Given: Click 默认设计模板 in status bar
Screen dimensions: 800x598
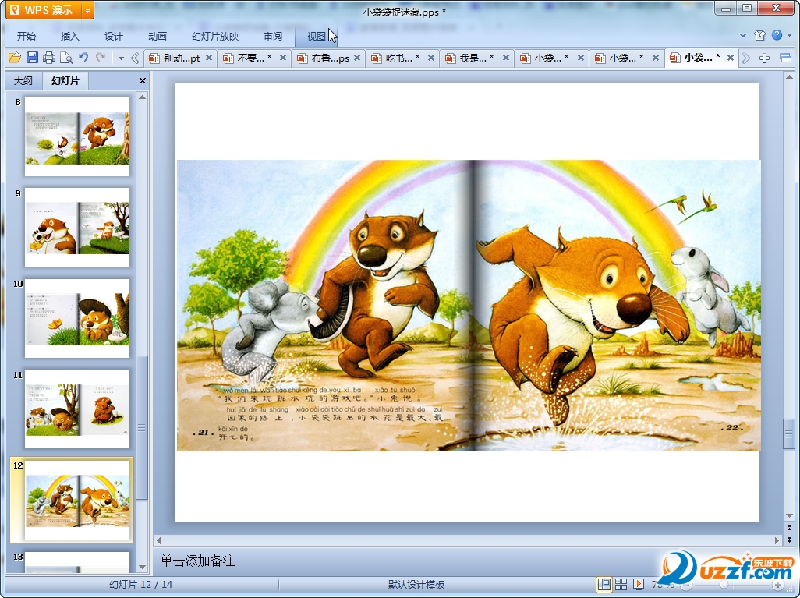Looking at the screenshot, I should click(x=416, y=585).
